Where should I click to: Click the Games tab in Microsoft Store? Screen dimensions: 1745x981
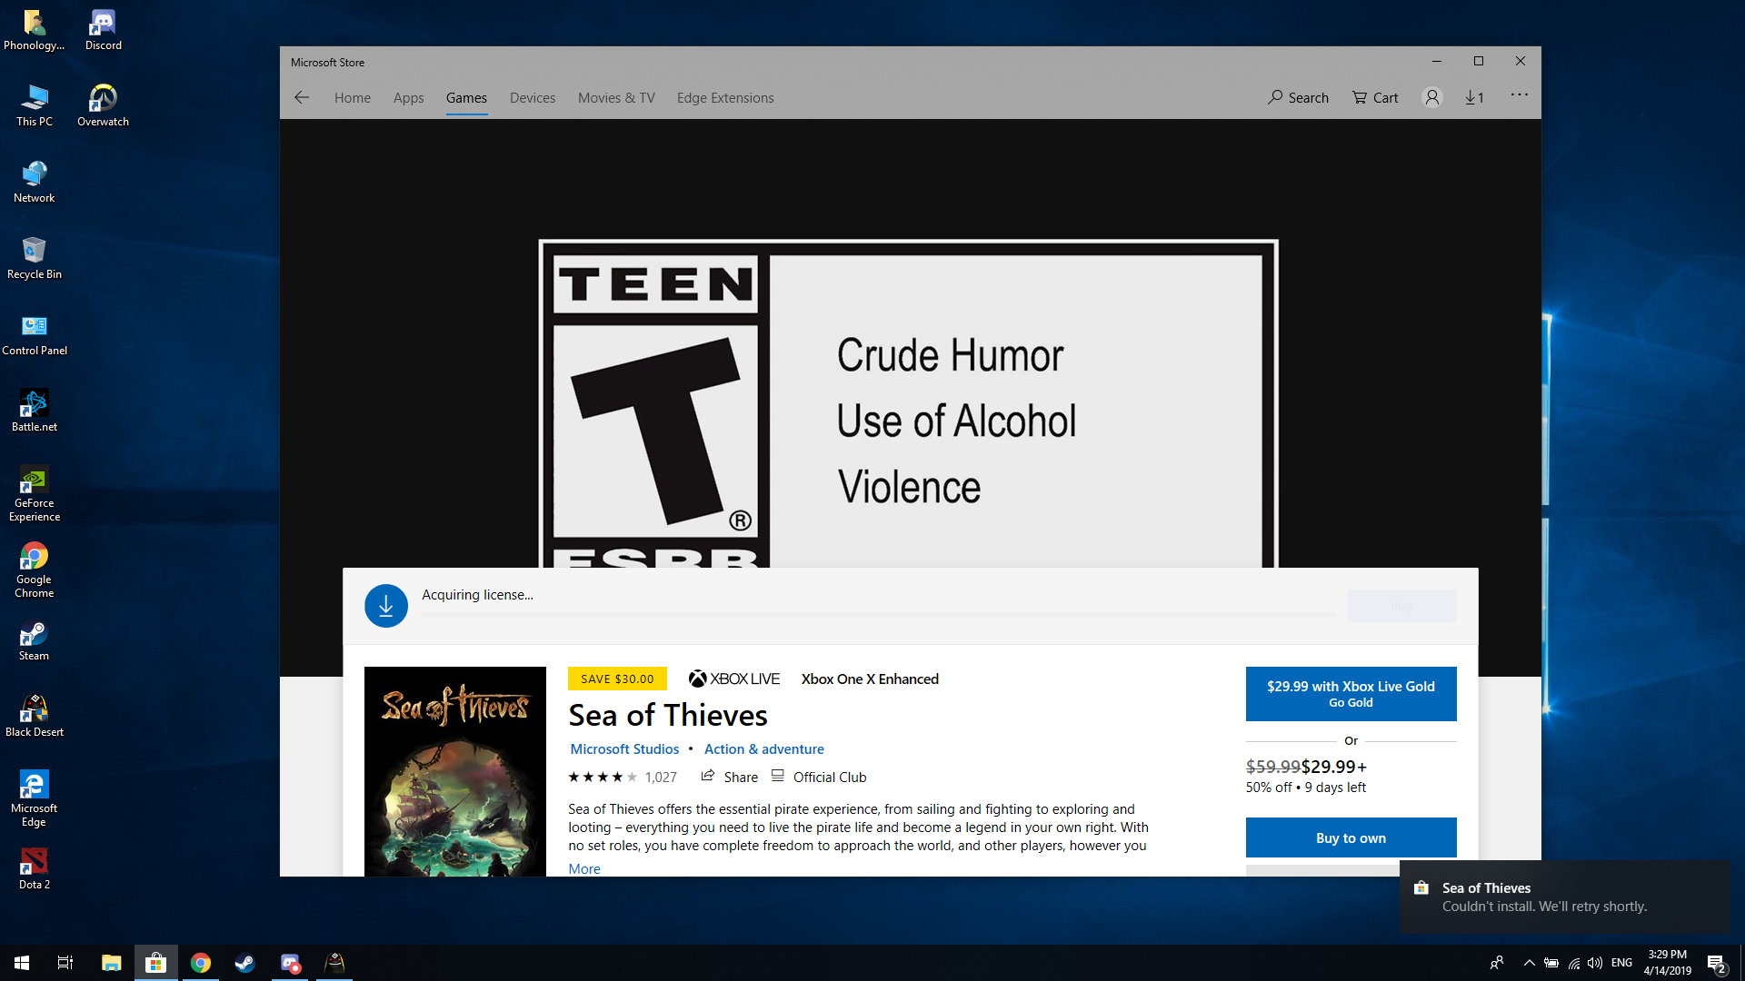point(466,97)
